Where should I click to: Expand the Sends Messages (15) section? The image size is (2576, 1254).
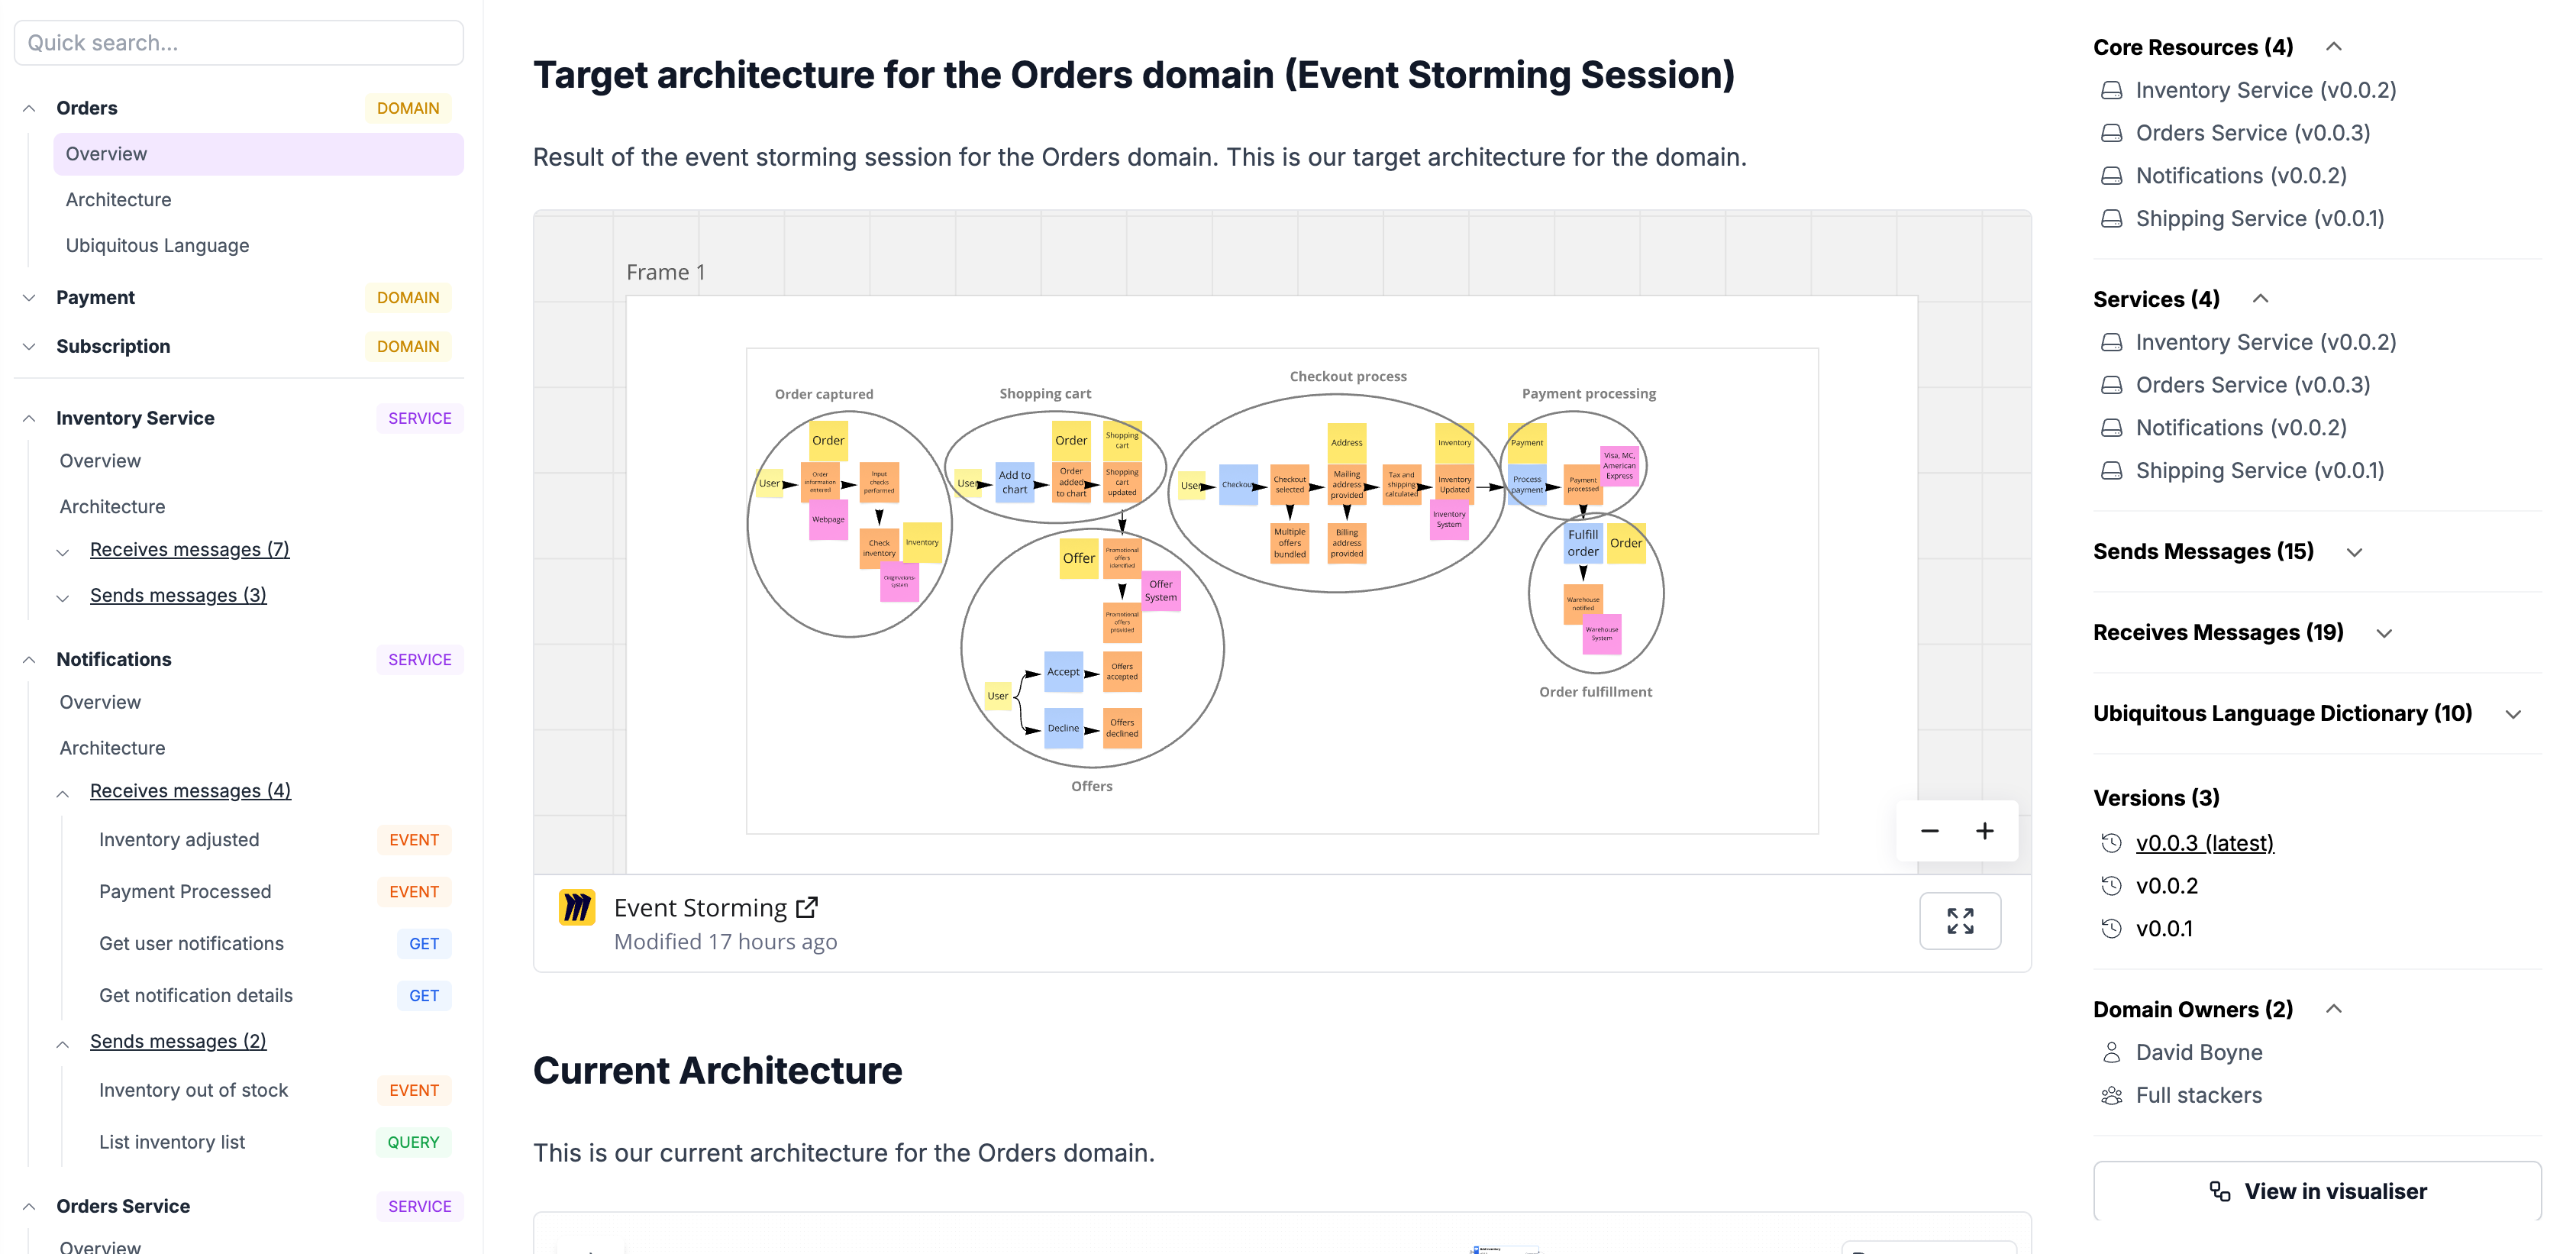[x=2355, y=552]
